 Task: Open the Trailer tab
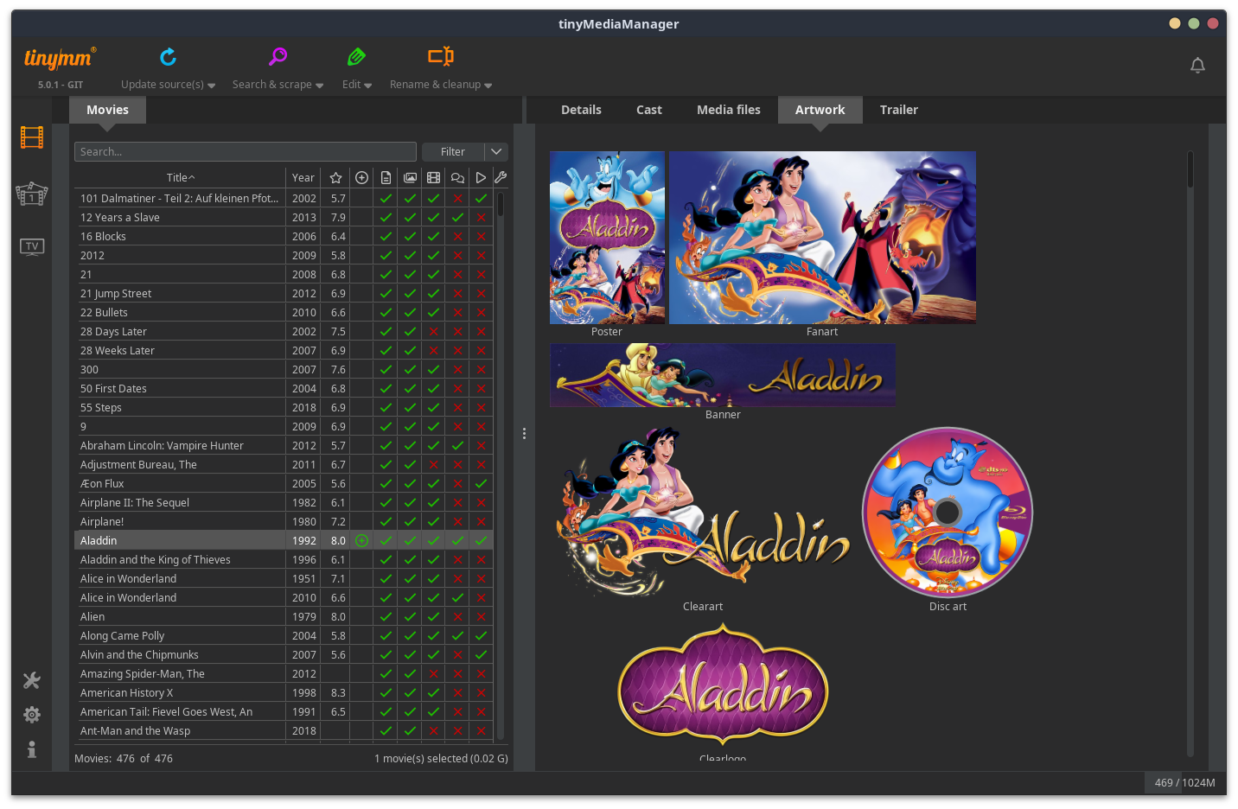pos(898,110)
